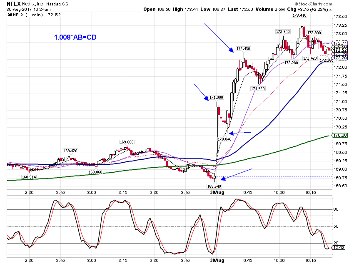
Task: Click the company name Netflix, Inc.
Action: click(x=33, y=4)
